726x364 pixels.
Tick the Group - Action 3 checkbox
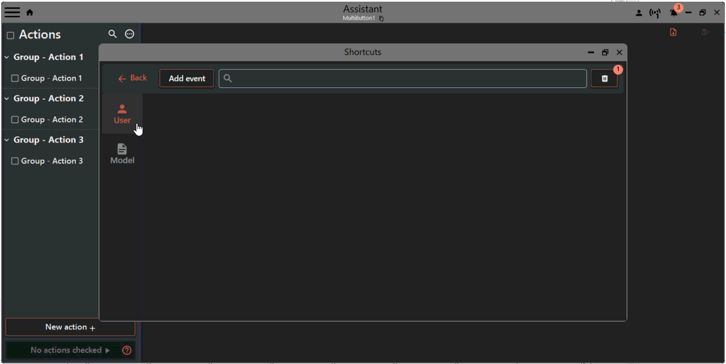point(14,160)
